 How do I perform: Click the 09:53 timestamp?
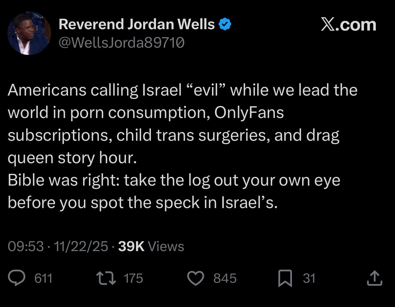tap(26, 246)
